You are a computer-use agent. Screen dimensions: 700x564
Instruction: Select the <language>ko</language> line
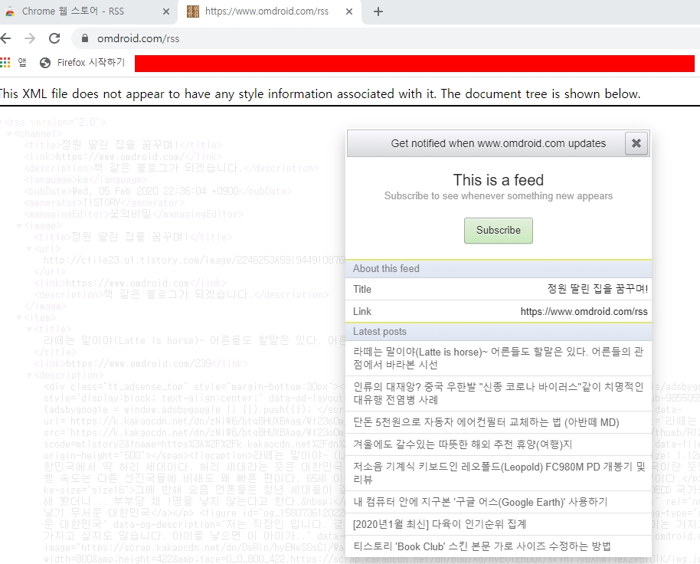[86, 180]
